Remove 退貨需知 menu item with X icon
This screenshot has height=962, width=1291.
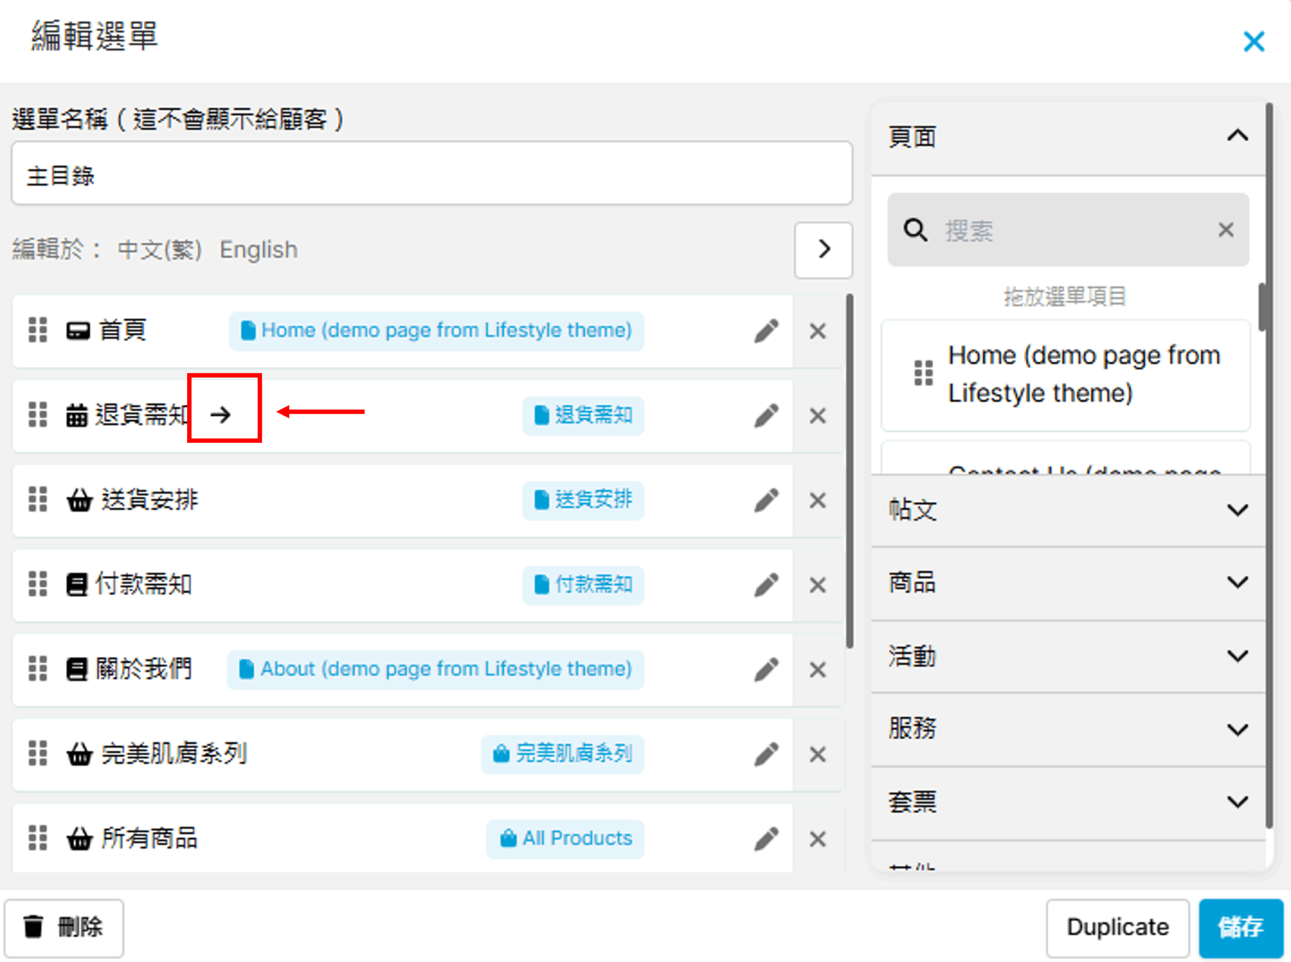point(818,415)
